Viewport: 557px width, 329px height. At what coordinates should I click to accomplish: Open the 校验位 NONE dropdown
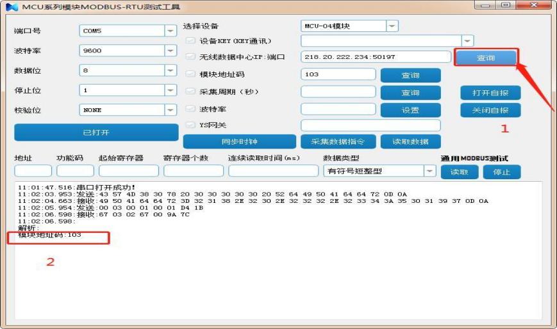(170, 110)
